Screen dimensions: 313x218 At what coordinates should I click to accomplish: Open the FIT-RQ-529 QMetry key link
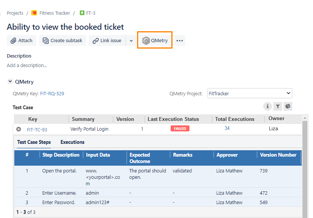[55, 93]
